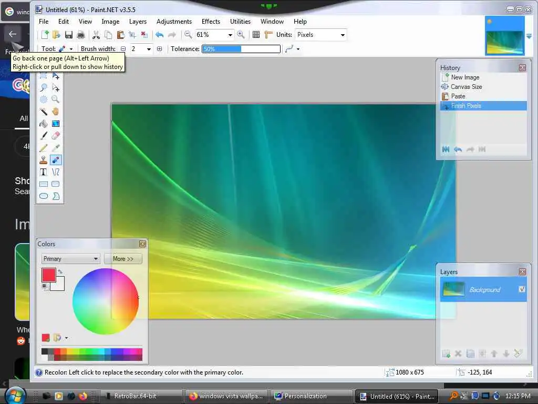The height and width of the screenshot is (404, 538).
Task: Decrease brush width with minus button
Action: pos(123,49)
